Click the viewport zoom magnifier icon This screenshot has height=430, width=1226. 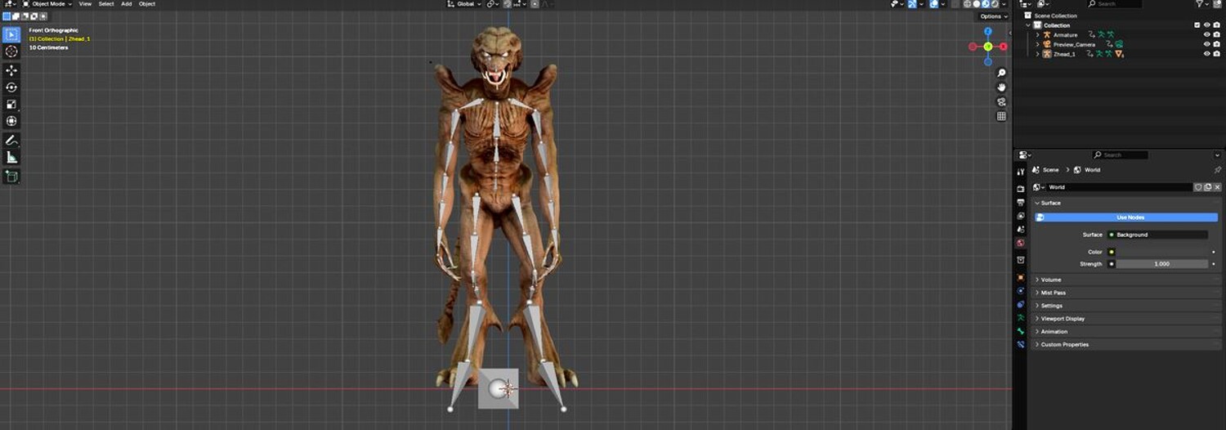click(1001, 74)
